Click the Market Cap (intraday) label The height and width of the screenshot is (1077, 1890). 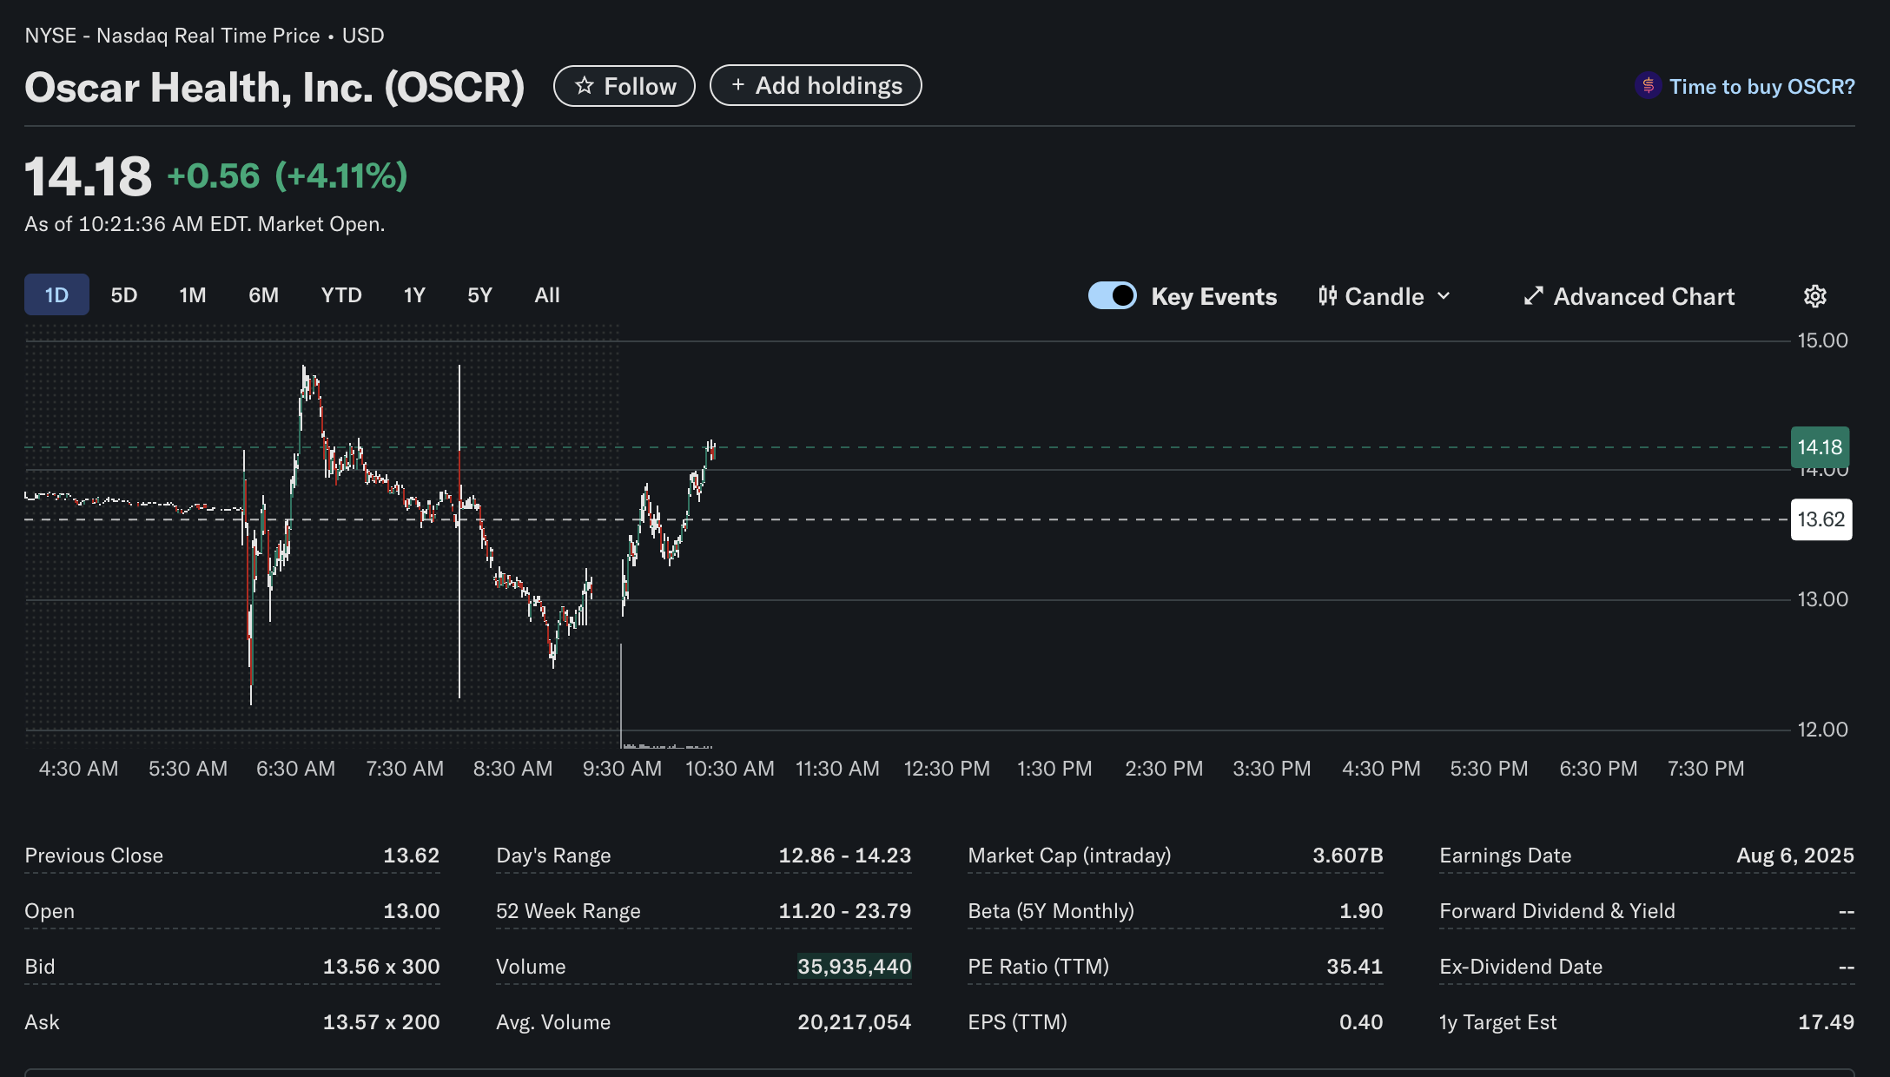[x=1069, y=856]
